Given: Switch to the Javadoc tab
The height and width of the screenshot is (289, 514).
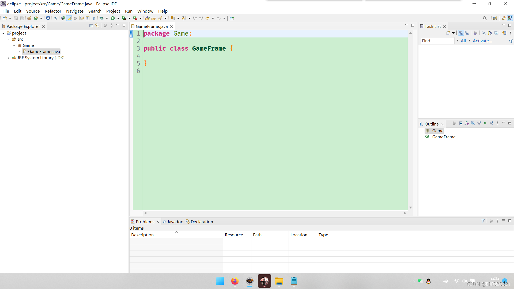Looking at the screenshot, I should pos(175,222).
